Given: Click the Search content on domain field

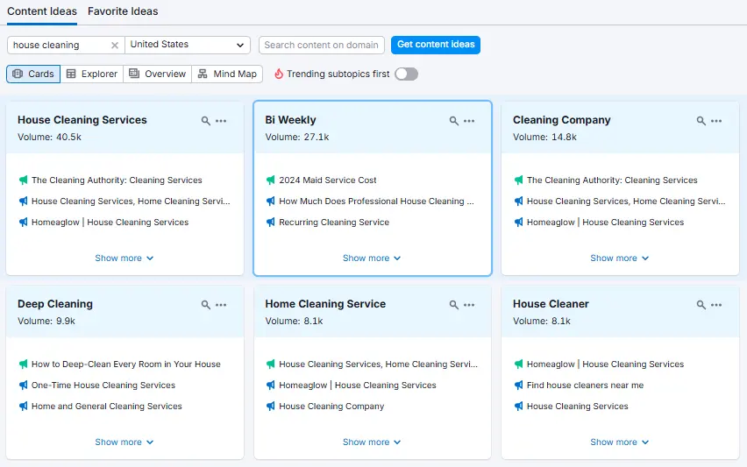Looking at the screenshot, I should tap(322, 45).
